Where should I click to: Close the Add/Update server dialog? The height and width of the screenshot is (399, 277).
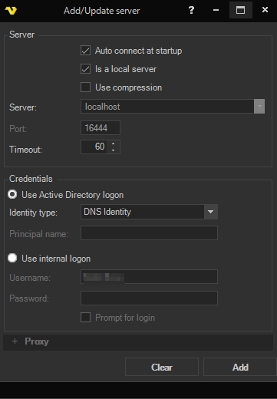265,10
